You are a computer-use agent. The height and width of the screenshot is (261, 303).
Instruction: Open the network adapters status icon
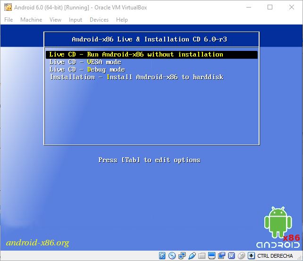coord(182,256)
